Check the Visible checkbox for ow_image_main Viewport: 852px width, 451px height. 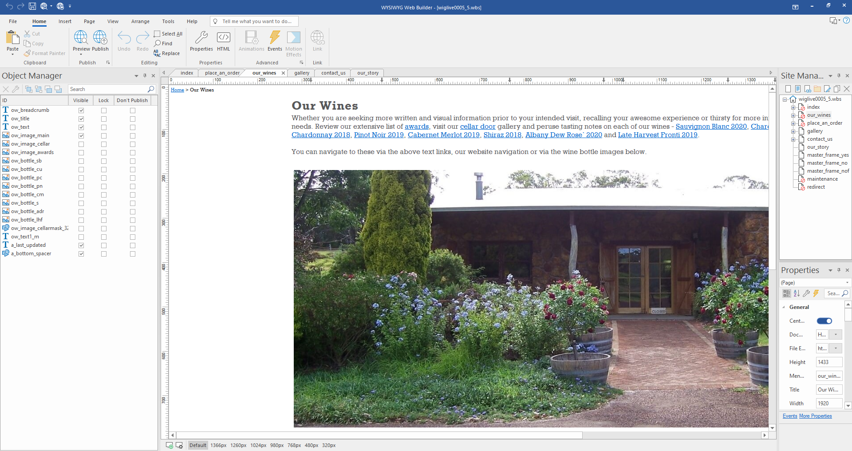tap(81, 135)
